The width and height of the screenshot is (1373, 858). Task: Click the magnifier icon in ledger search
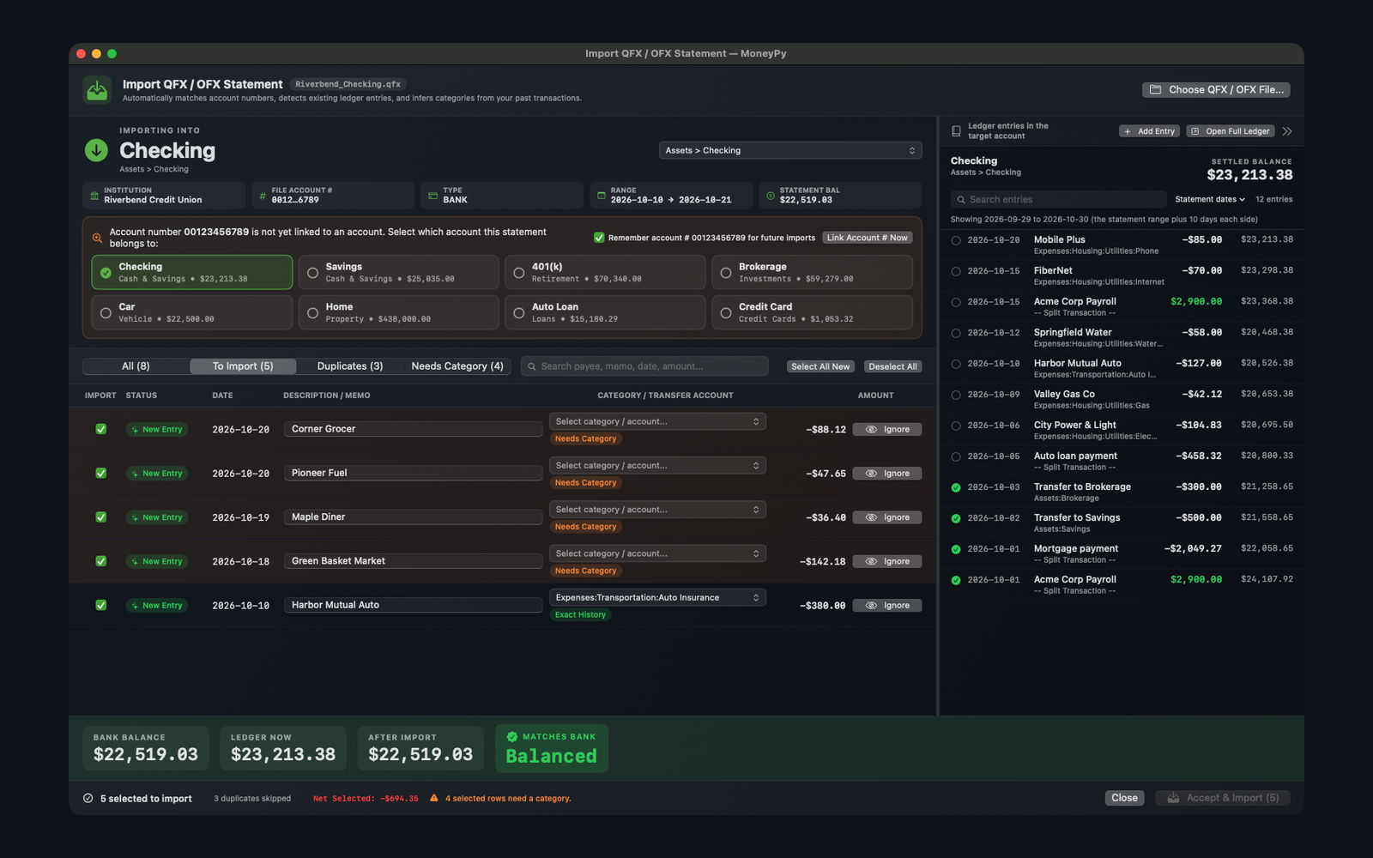point(961,199)
